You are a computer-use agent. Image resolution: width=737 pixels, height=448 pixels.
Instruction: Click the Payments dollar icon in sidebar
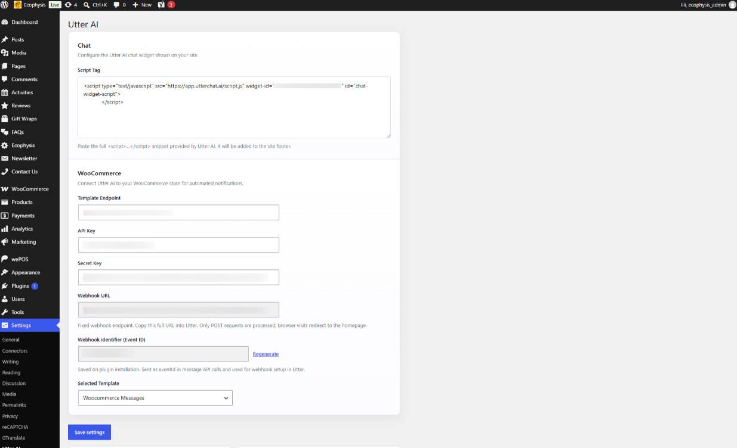point(5,216)
